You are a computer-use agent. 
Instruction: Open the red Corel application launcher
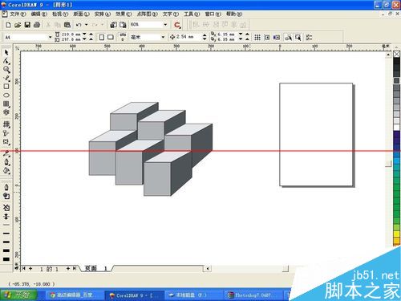click(177, 25)
